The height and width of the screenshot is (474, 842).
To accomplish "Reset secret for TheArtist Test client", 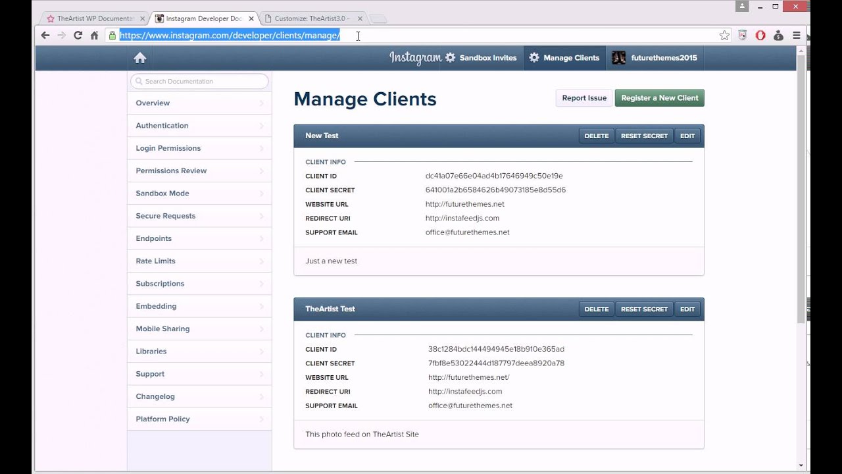I will coord(644,309).
